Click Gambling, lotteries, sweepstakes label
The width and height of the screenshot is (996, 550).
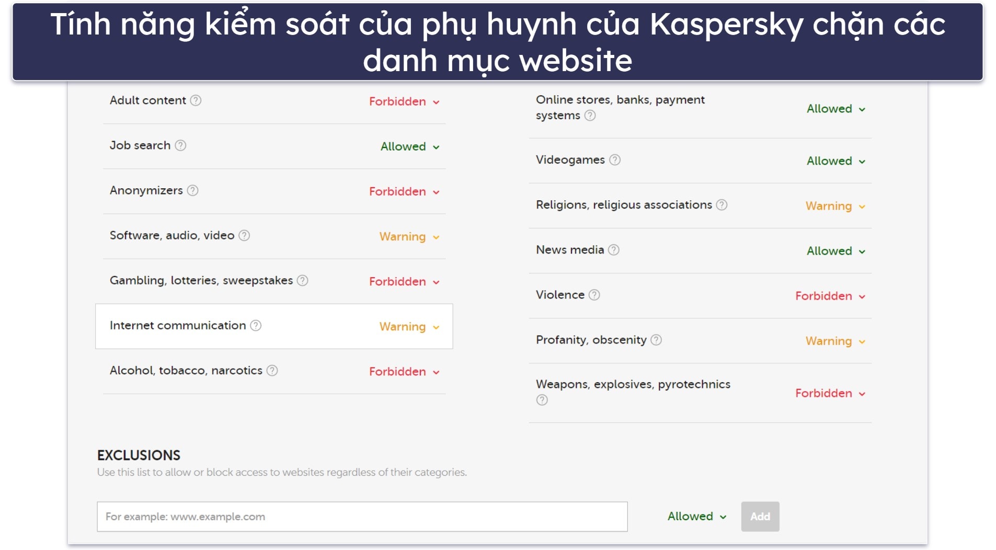(201, 280)
